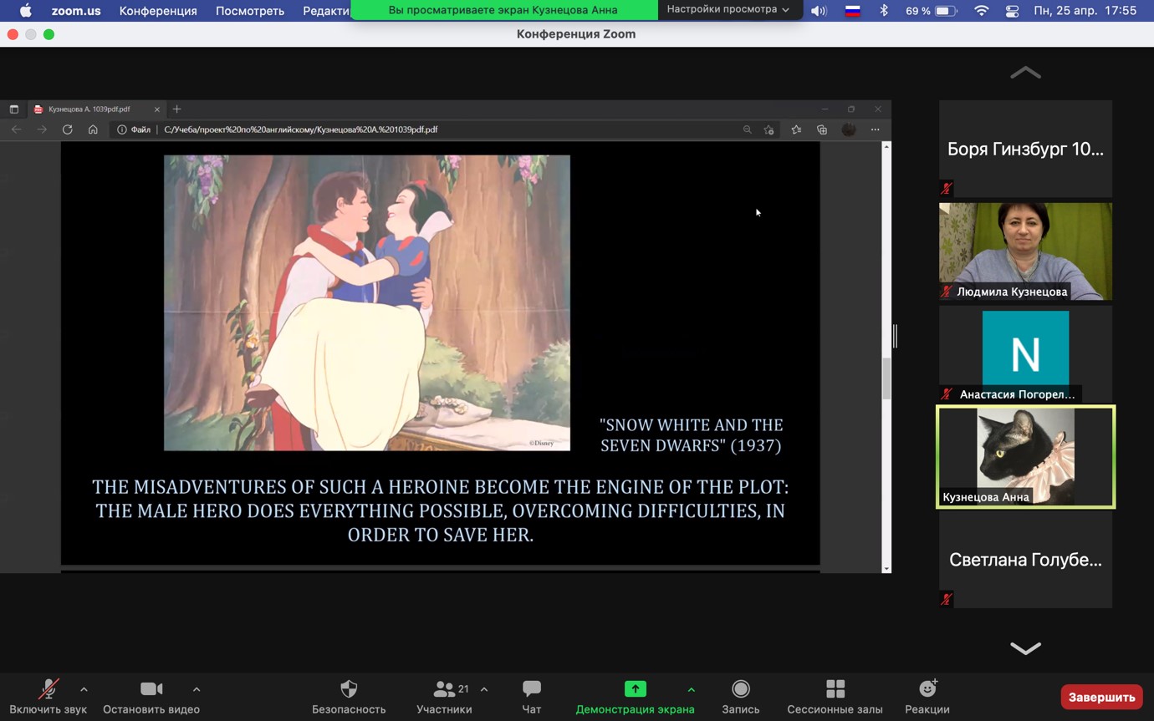The height and width of the screenshot is (721, 1154).
Task: Click browser home button
Action: point(93,129)
